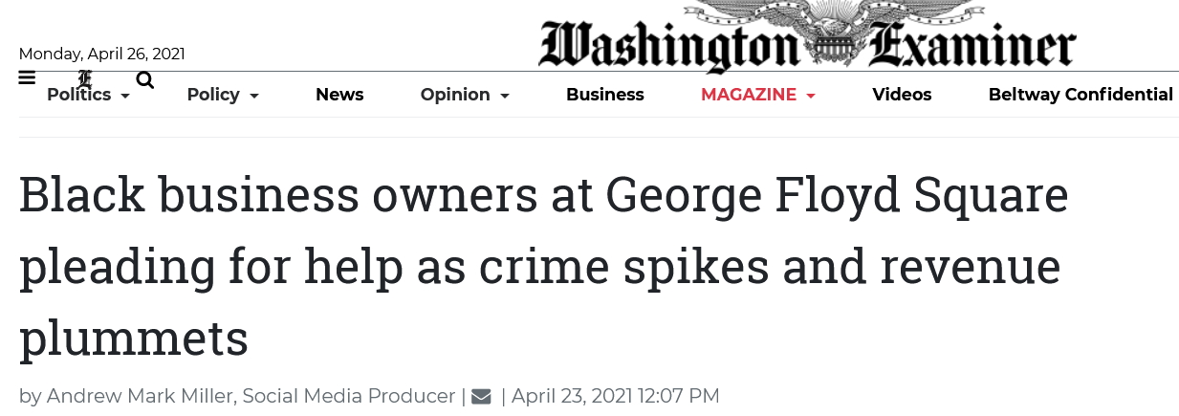Select the Politics menu label

coord(79,95)
